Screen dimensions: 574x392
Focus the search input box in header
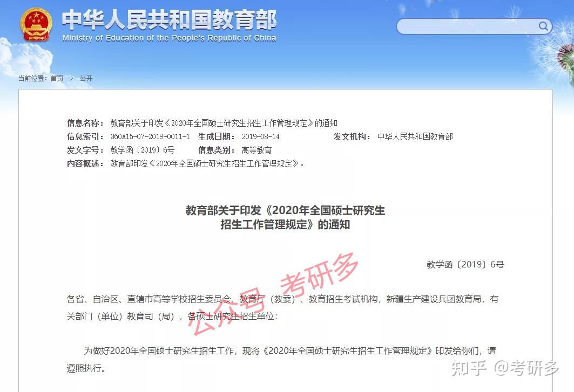click(x=474, y=26)
